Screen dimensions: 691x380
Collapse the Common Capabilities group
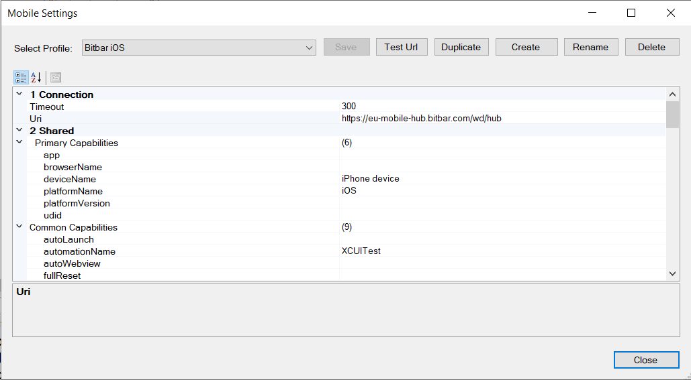(19, 227)
